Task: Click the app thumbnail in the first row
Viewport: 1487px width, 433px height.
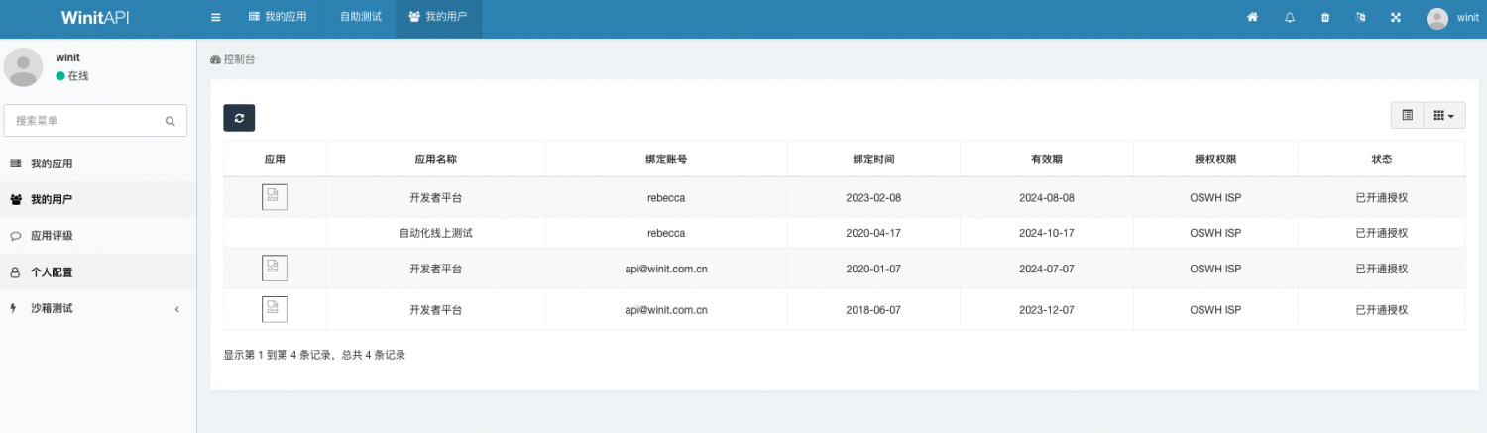Action: coord(275,197)
